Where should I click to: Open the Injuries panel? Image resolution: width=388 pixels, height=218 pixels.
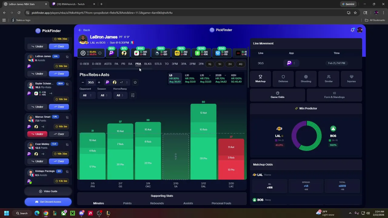[x=351, y=79]
